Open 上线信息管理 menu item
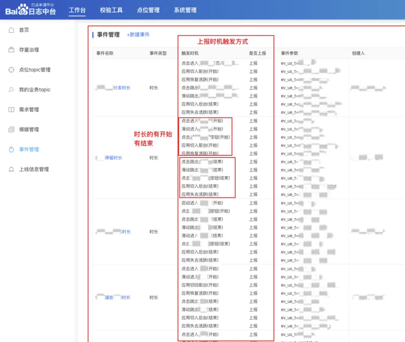 (x=34, y=169)
